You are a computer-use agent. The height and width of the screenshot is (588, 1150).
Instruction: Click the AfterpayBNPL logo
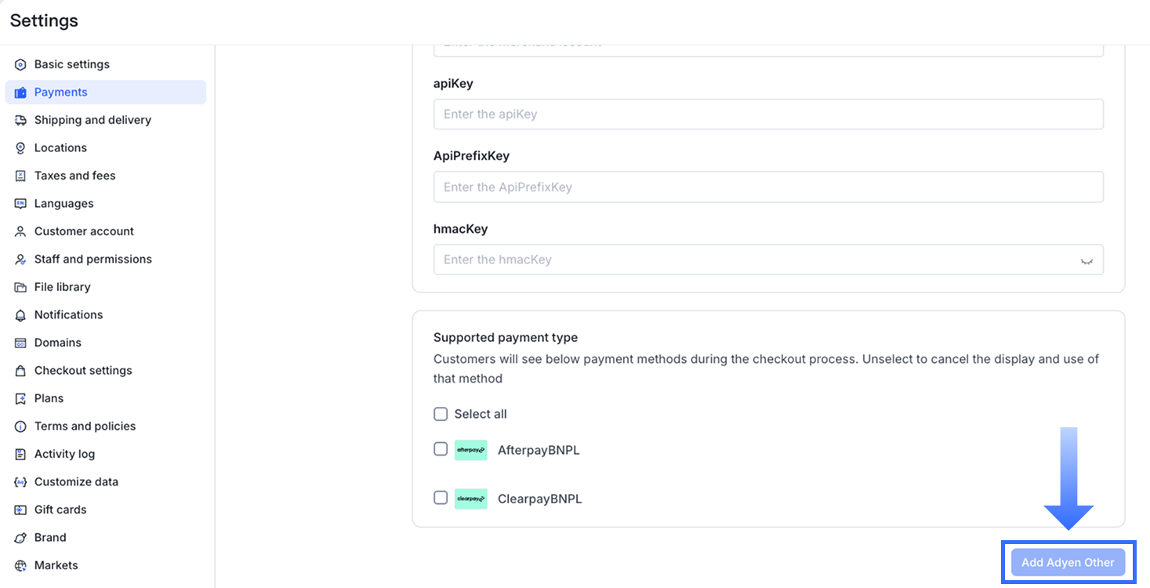pos(470,450)
